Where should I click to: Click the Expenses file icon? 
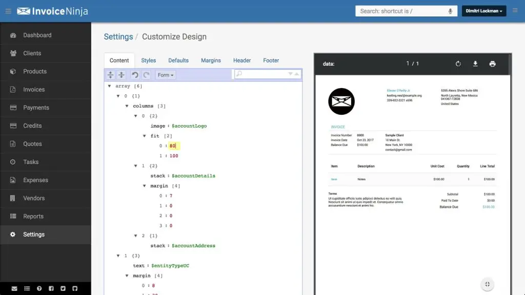(13, 180)
